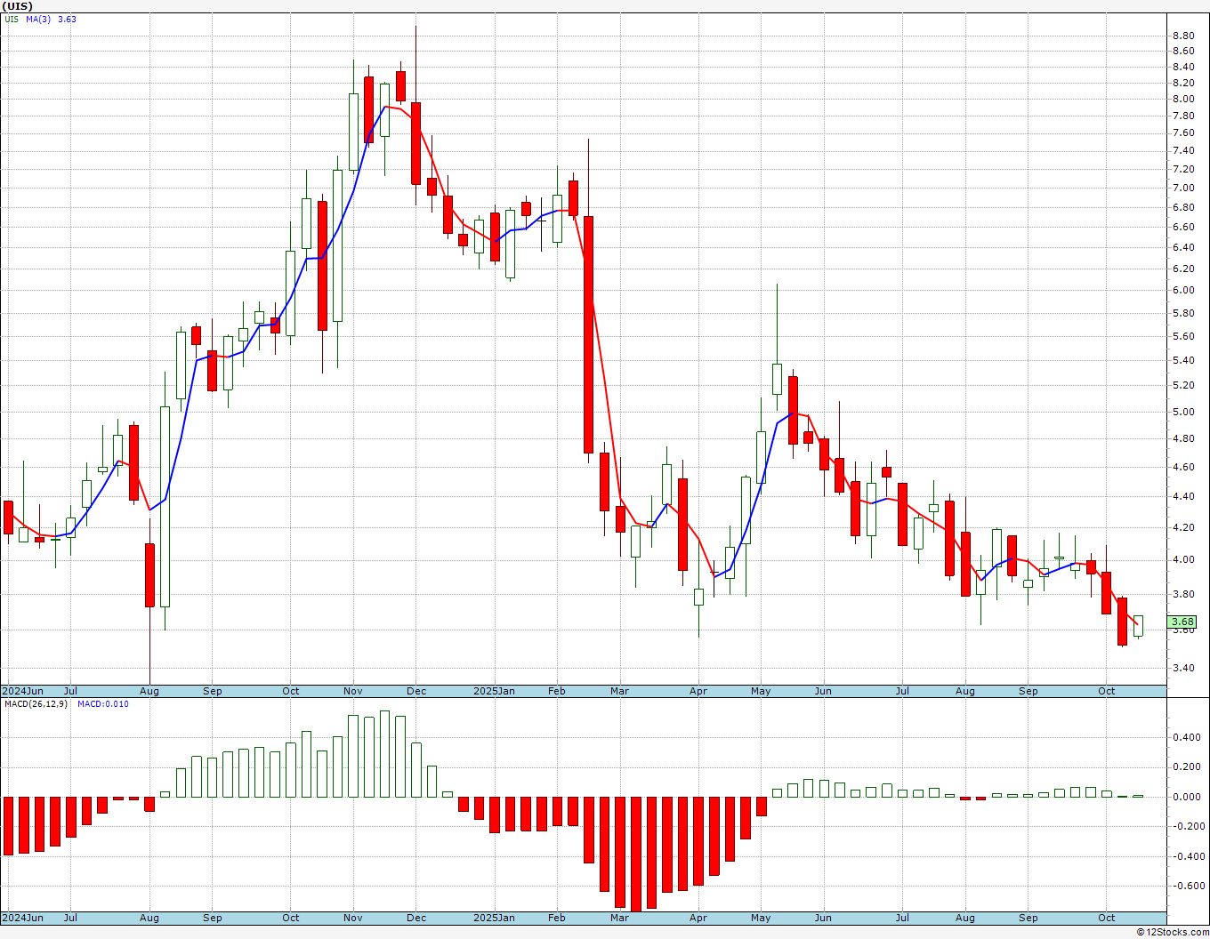Click the "4.00" price axis label
The image size is (1210, 939).
[x=1183, y=559]
